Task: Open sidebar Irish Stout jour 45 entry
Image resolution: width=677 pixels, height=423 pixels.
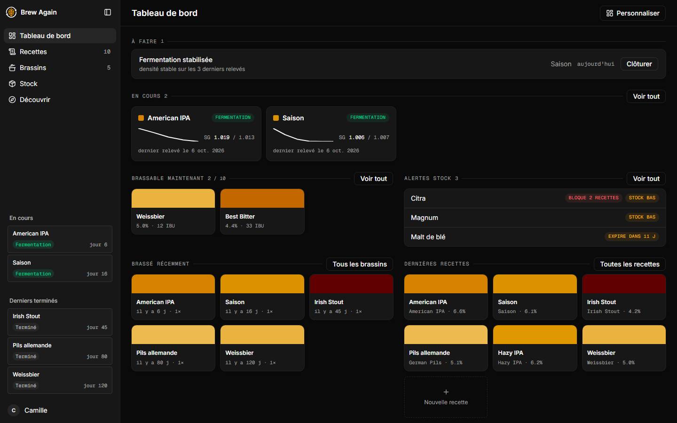Action: [x=60, y=322]
